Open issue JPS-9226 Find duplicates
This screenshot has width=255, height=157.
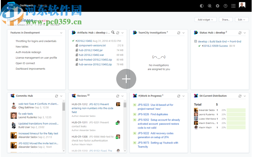[153, 114]
